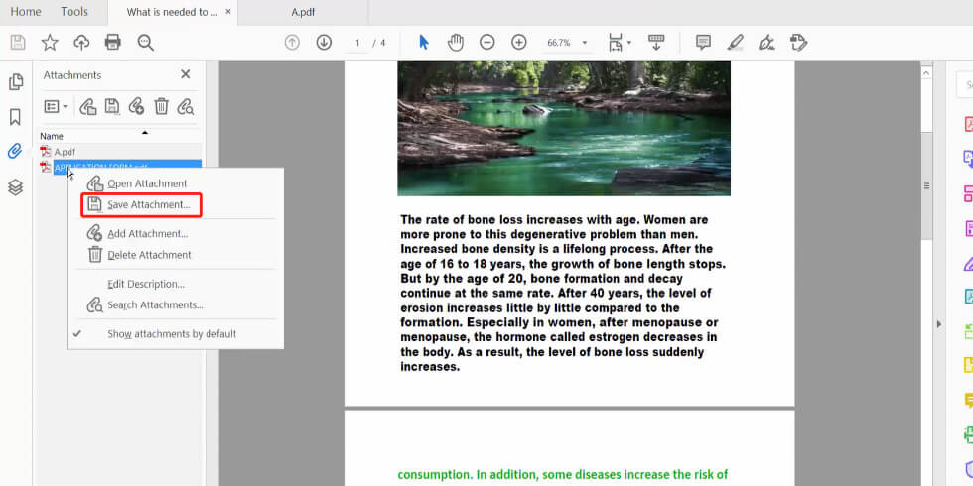Click the read mode keyboard icon
The image size is (973, 486).
(x=656, y=42)
